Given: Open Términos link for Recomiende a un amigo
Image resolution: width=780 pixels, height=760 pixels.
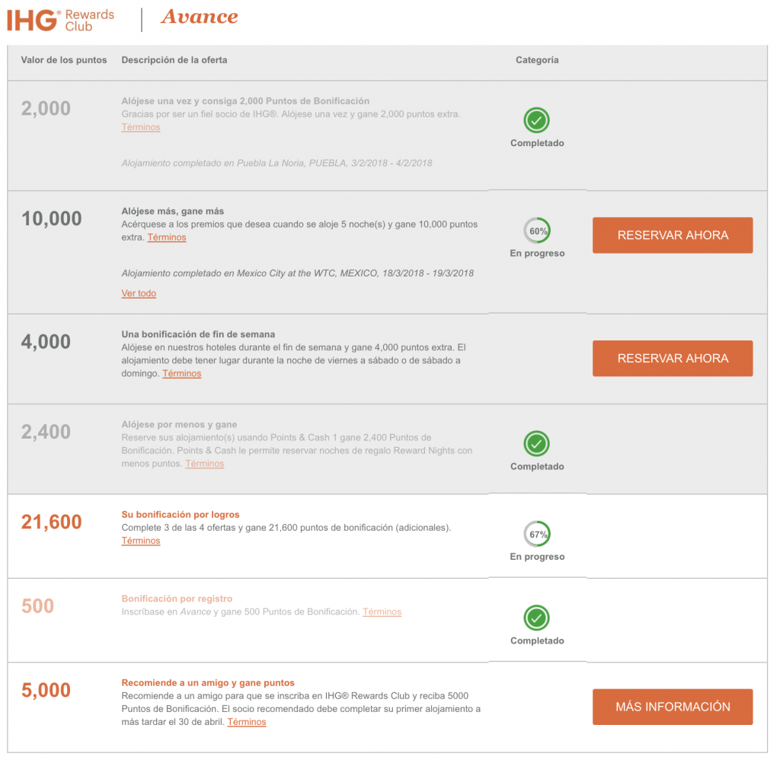Looking at the screenshot, I should (x=247, y=722).
